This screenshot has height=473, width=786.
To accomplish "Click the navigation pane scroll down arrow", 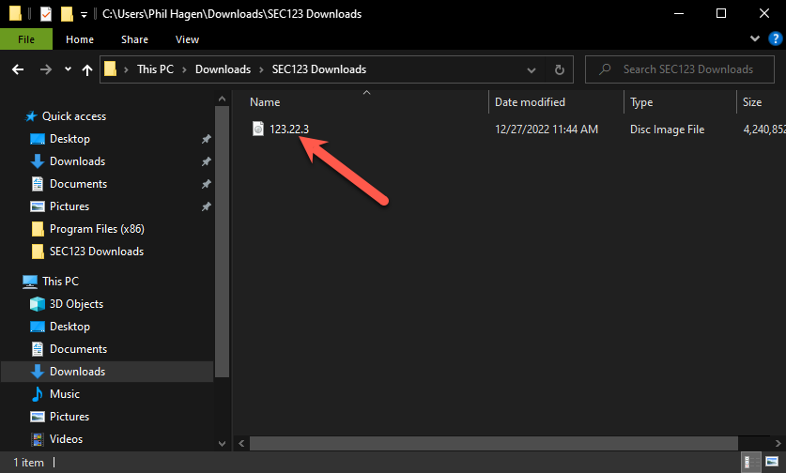I will (x=222, y=443).
